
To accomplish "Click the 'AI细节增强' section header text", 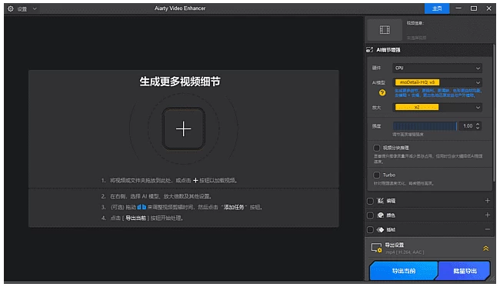I will [388, 50].
